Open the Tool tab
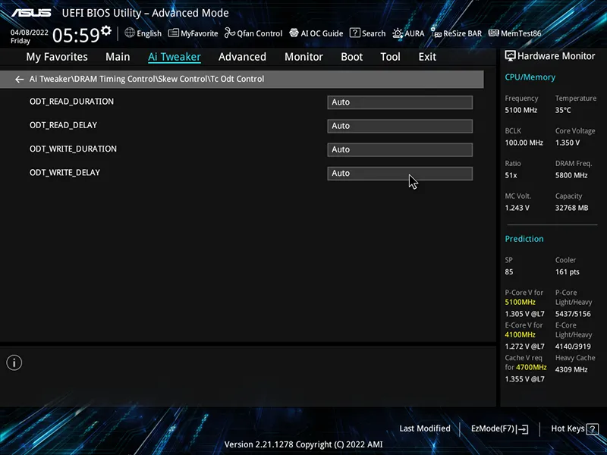Viewport: 607px width, 455px height. 390,57
